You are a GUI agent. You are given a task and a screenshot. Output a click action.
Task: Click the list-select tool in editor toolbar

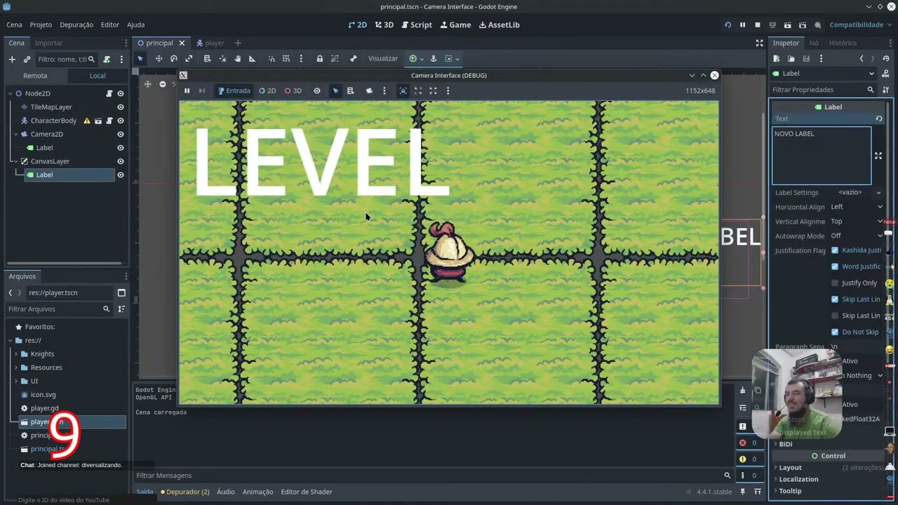(207, 59)
